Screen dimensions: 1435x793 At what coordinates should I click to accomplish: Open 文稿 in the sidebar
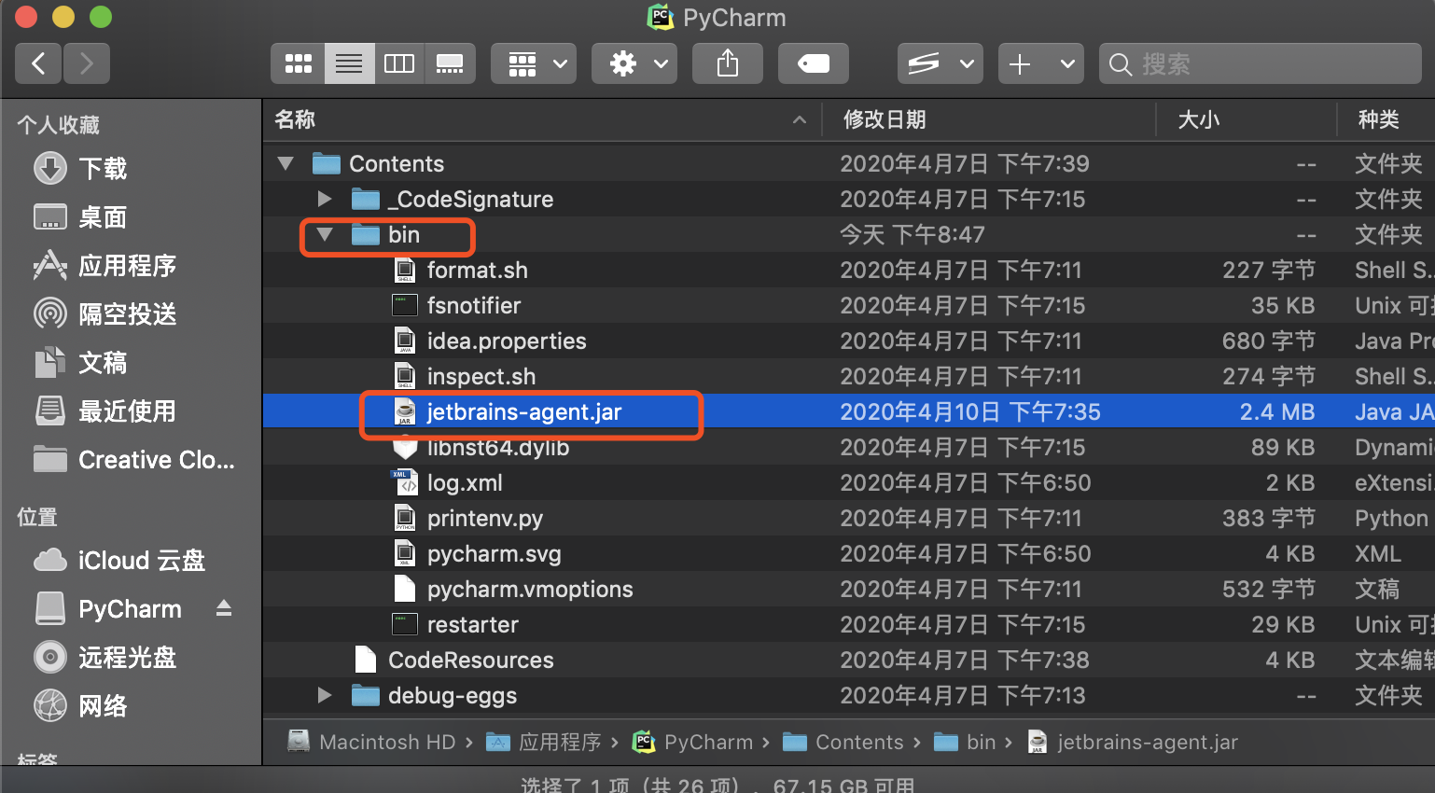tap(103, 363)
